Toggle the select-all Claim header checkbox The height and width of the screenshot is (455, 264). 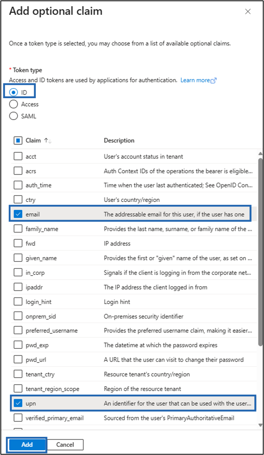pyautogui.click(x=18, y=140)
